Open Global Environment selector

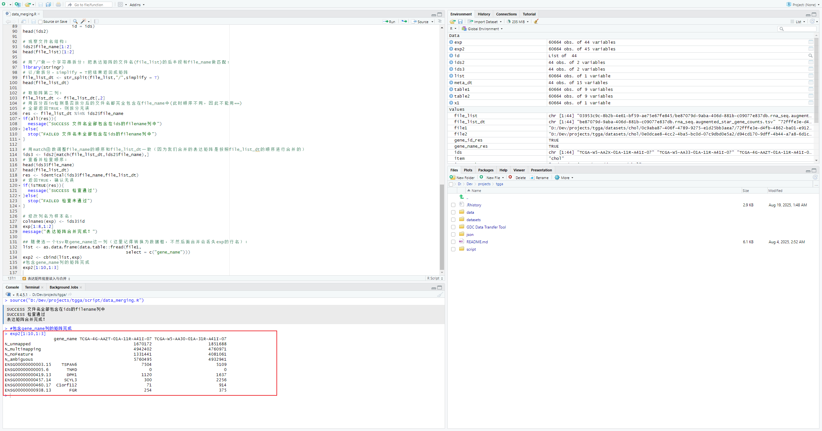482,29
